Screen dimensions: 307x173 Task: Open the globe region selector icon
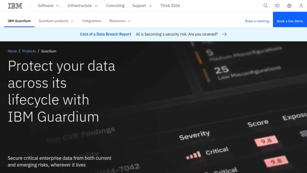coord(289,6)
